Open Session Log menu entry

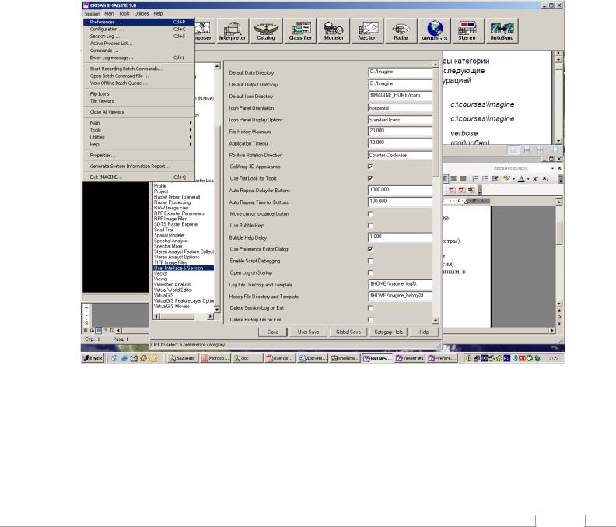[138, 36]
